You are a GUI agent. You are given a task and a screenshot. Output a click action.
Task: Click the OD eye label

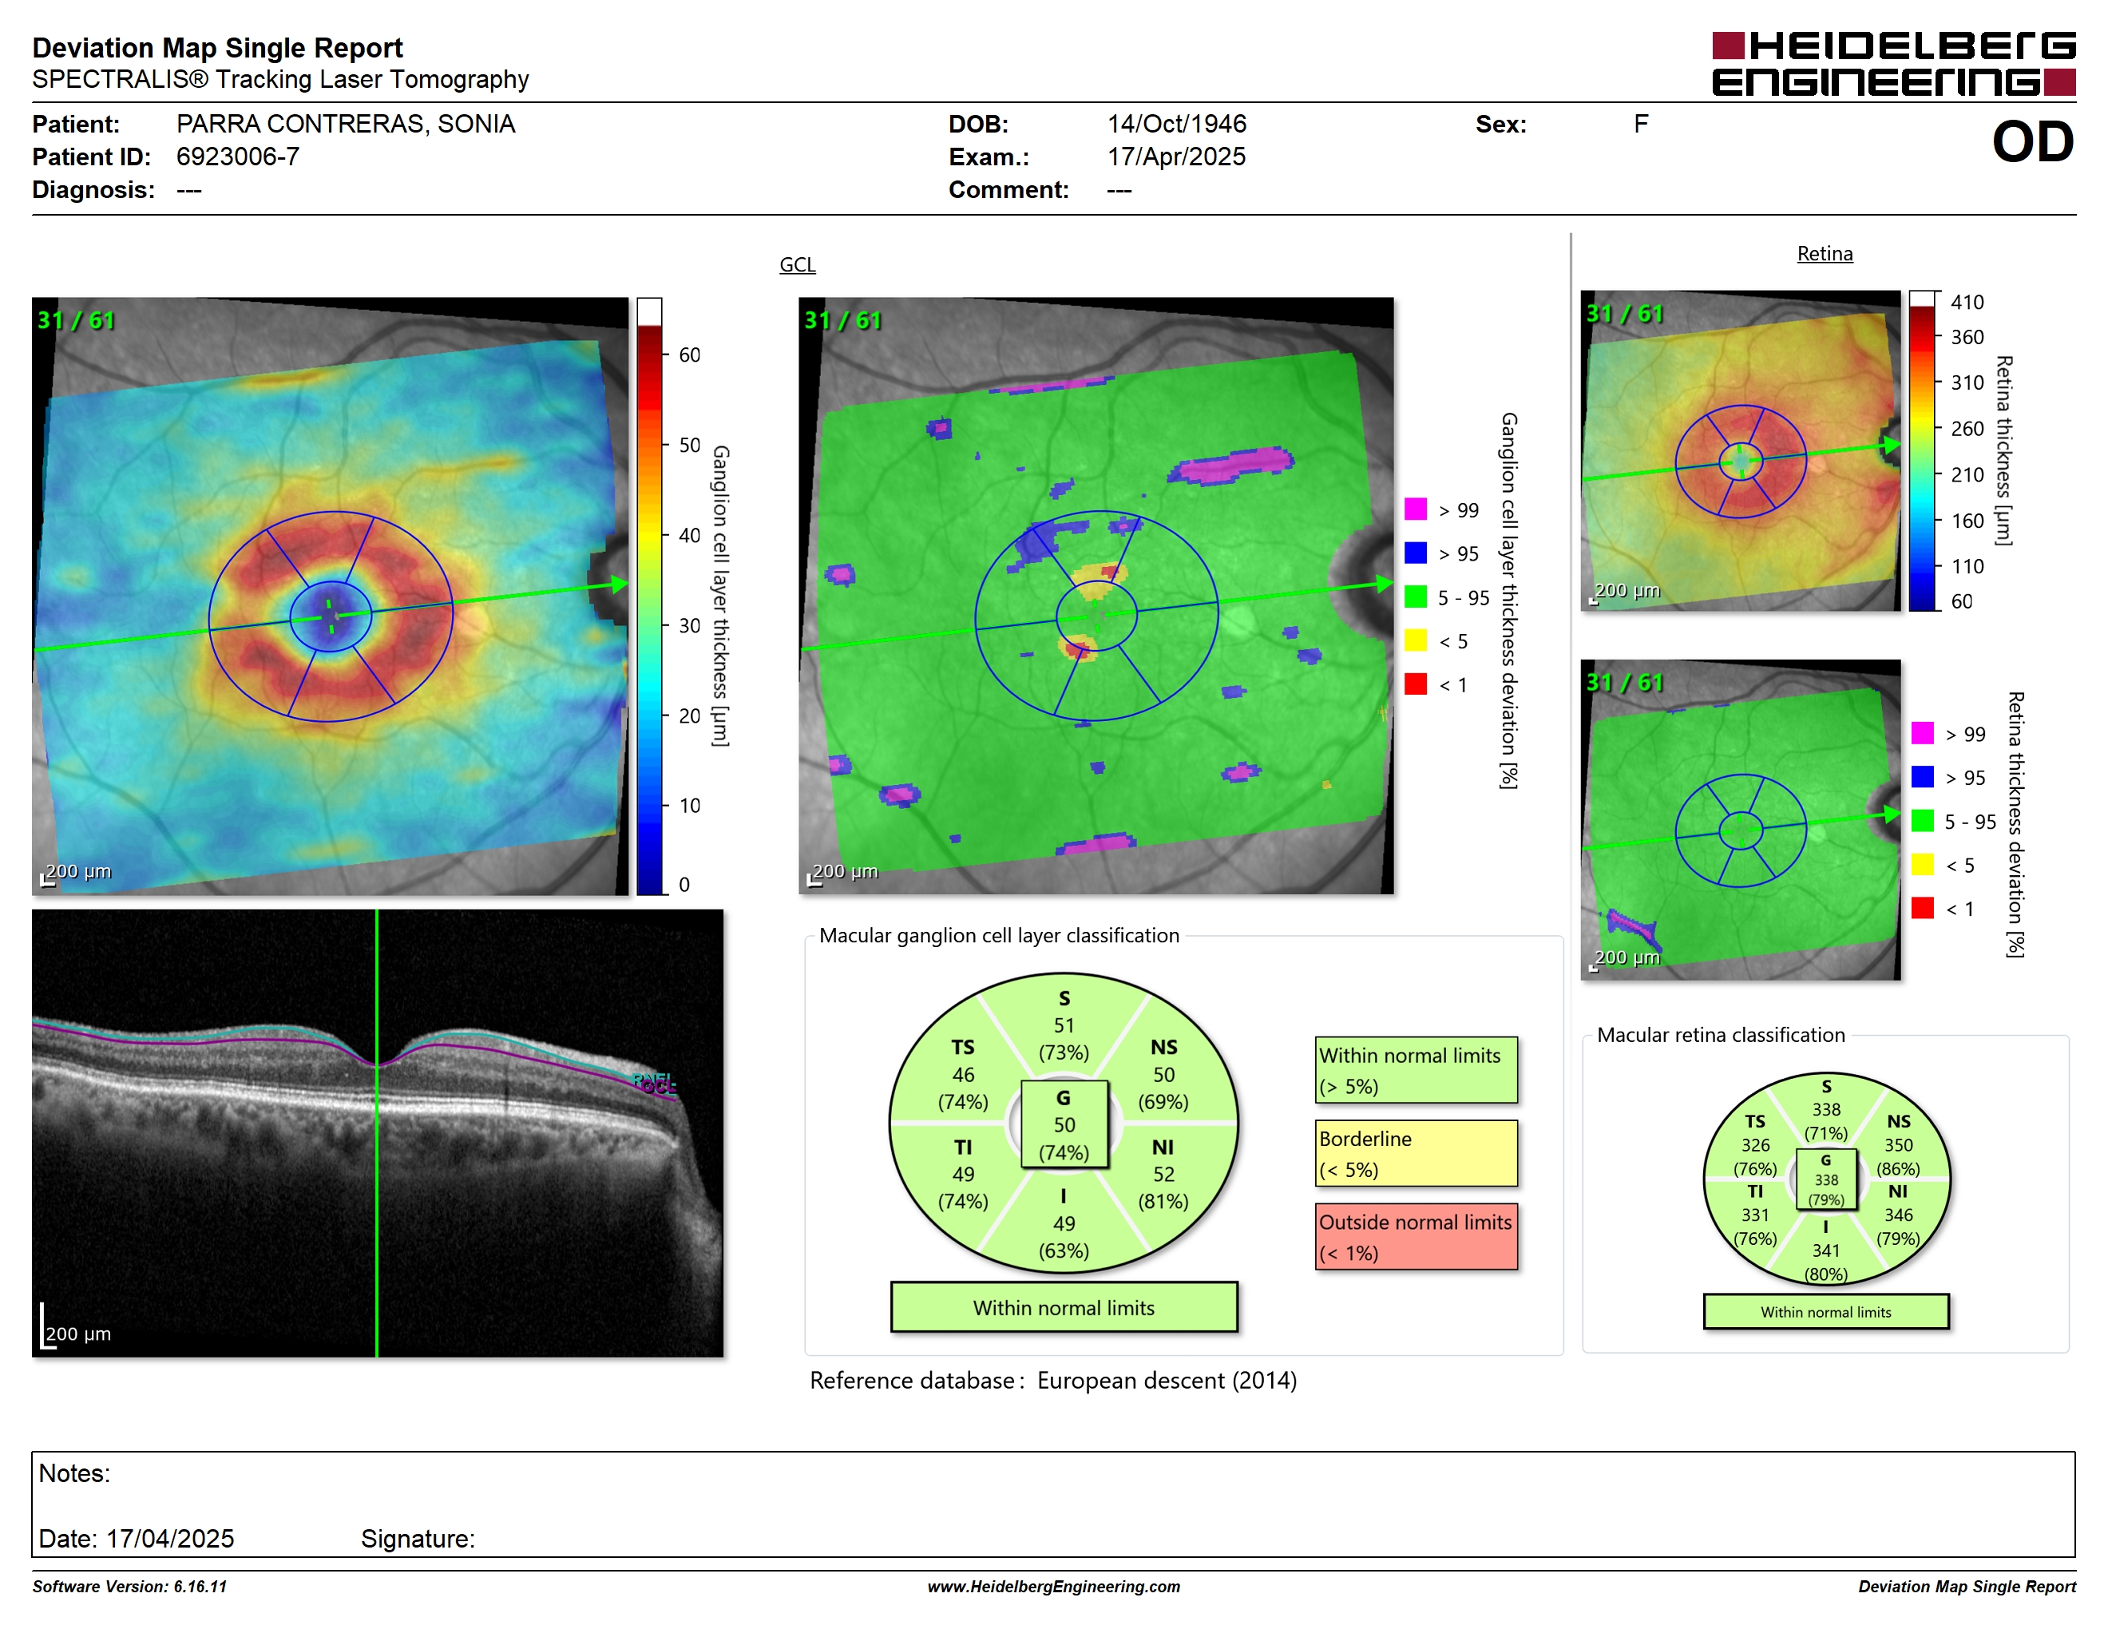tap(2033, 142)
